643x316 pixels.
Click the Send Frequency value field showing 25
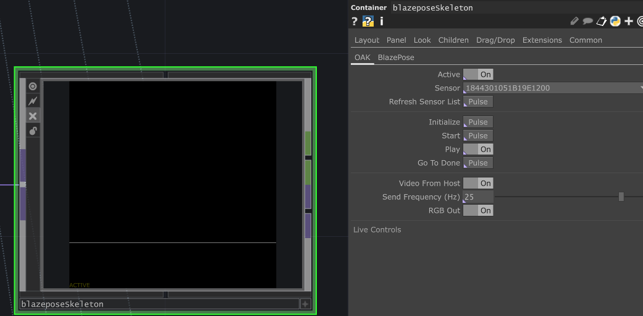point(478,197)
